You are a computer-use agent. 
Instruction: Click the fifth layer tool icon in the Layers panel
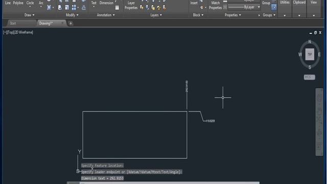click(x=165, y=8)
